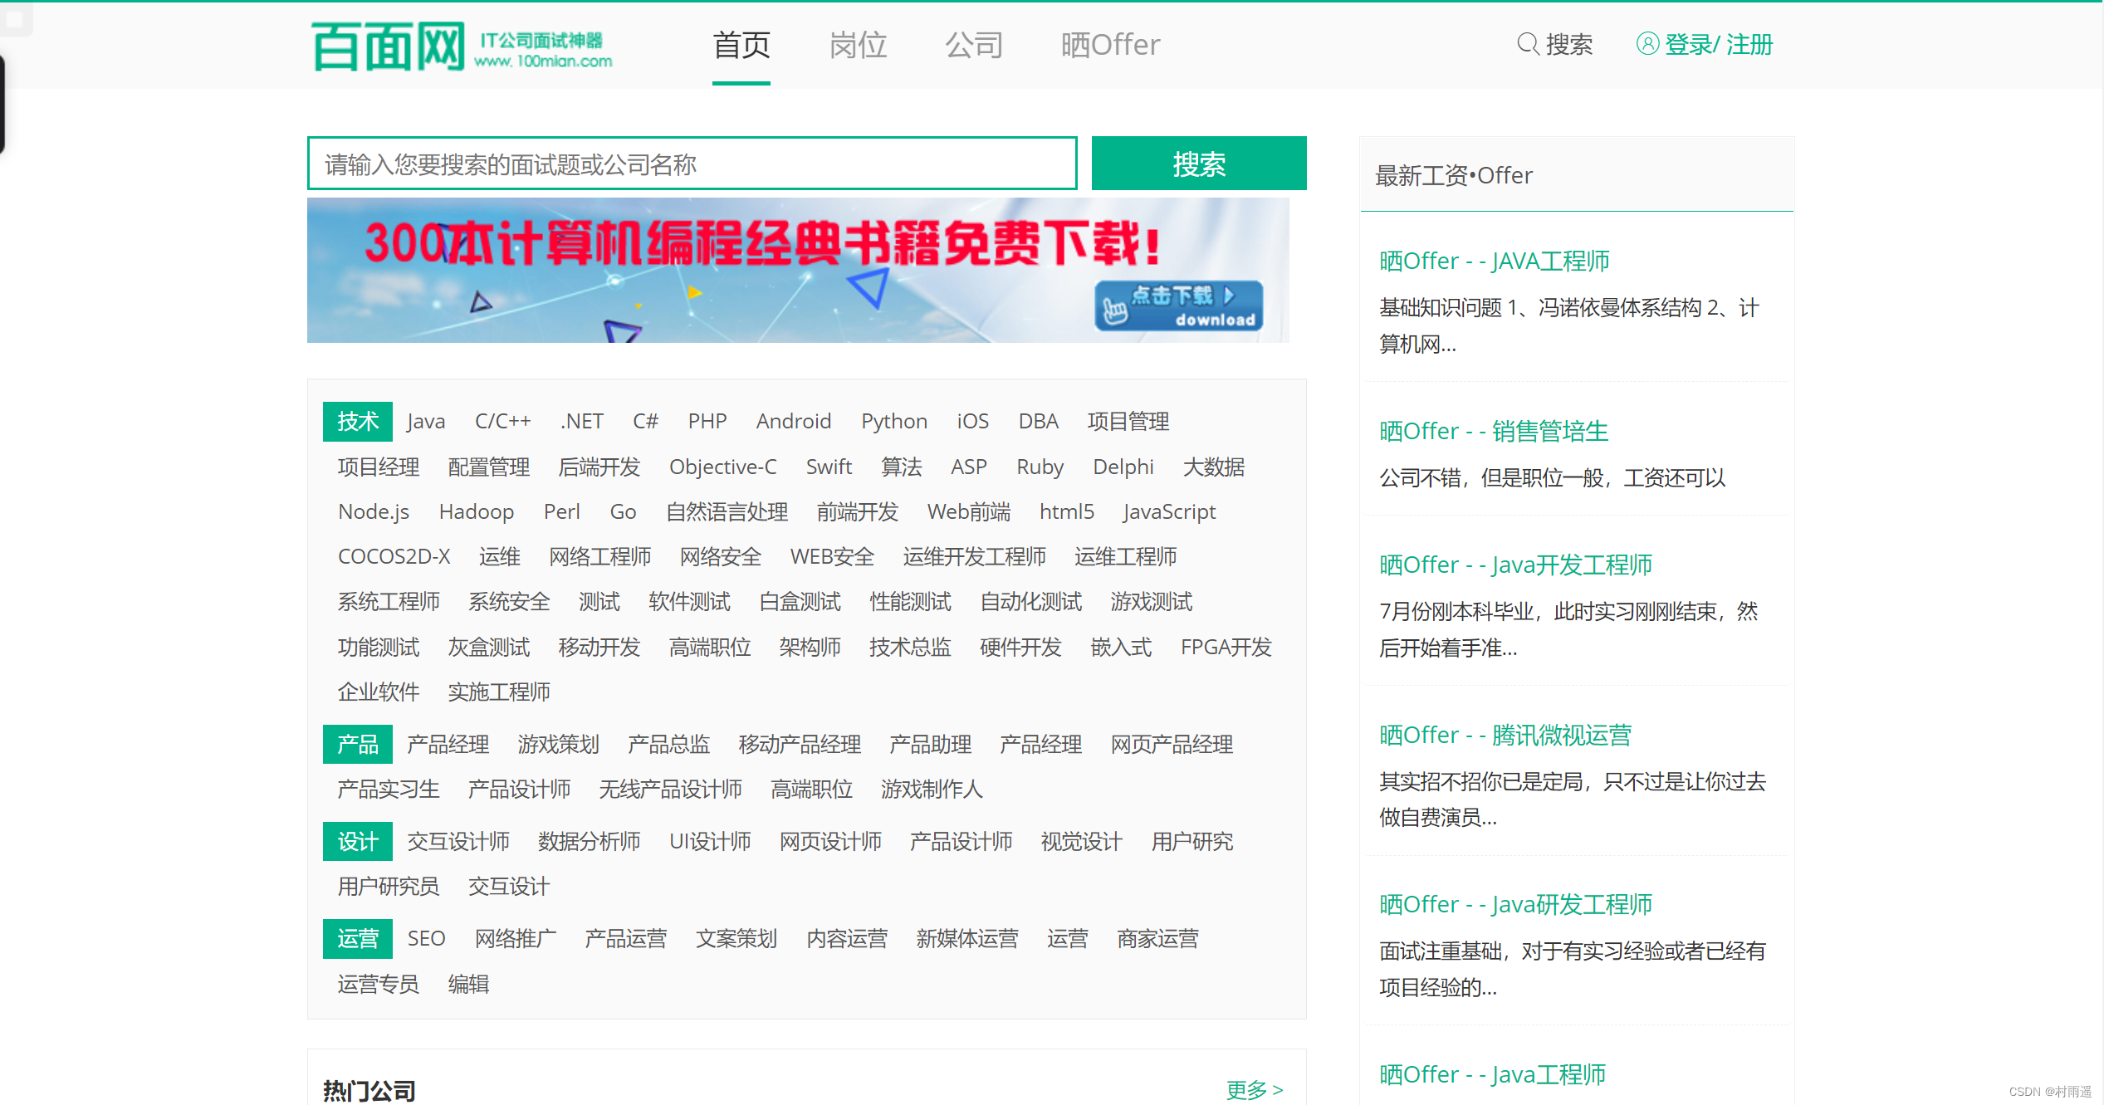Click the 最新工资•Offer panel heading
Viewport: 2104px width, 1105px height.
[x=1454, y=176]
